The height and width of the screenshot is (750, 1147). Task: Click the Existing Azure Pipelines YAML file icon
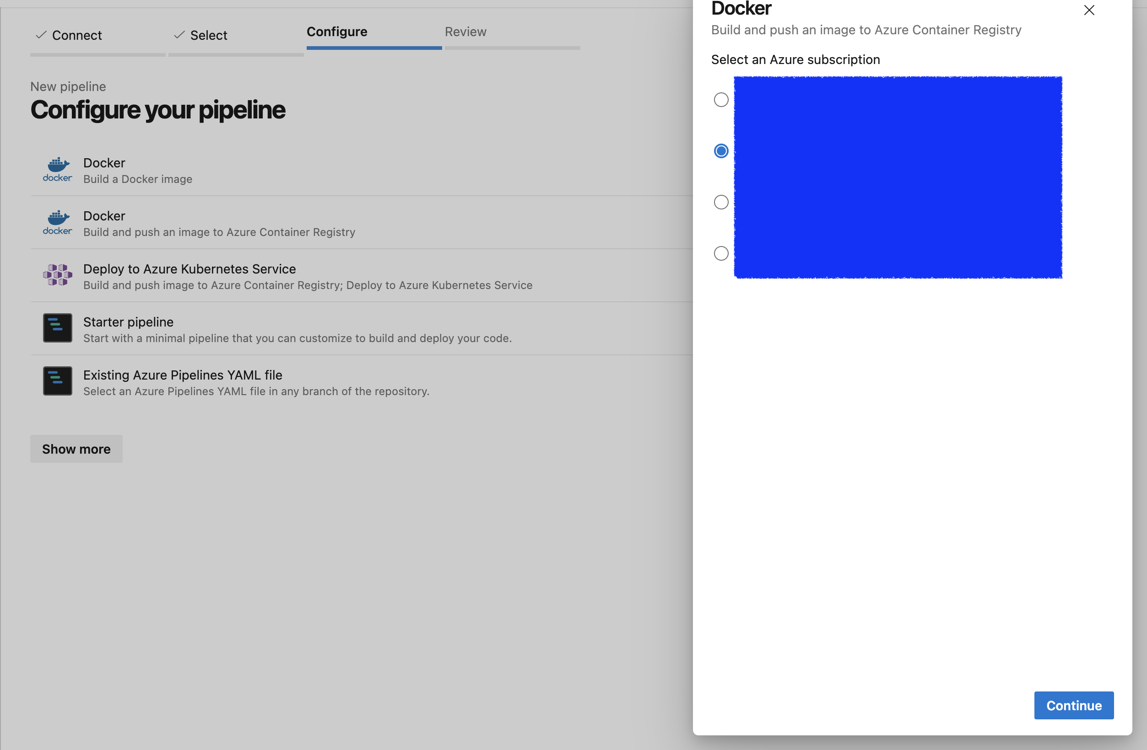pyautogui.click(x=57, y=381)
